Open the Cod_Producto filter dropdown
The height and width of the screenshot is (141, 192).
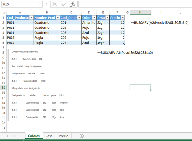point(31,18)
